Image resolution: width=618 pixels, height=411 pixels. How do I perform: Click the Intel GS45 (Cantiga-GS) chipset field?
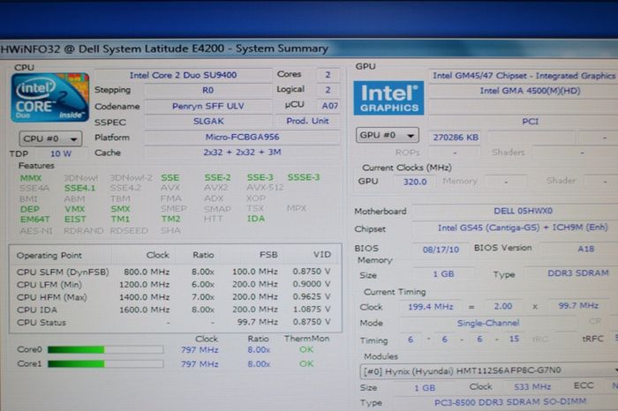(516, 228)
